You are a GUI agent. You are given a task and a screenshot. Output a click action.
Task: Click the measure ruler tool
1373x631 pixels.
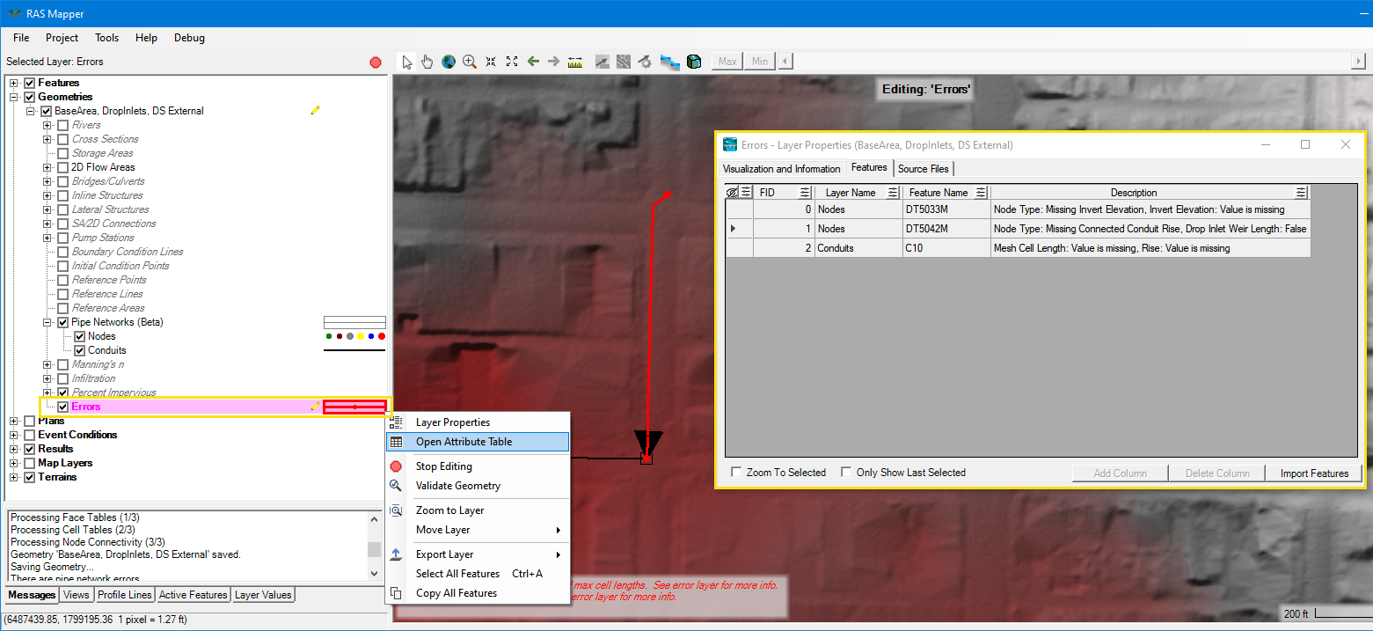(575, 62)
